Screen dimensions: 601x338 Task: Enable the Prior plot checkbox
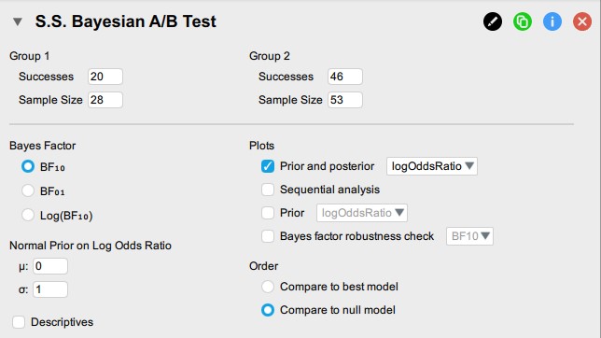pyautogui.click(x=268, y=213)
